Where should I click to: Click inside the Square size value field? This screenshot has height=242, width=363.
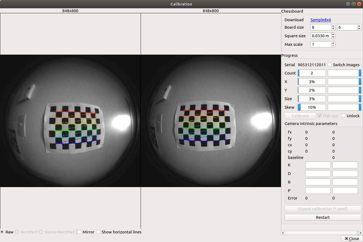[320, 36]
